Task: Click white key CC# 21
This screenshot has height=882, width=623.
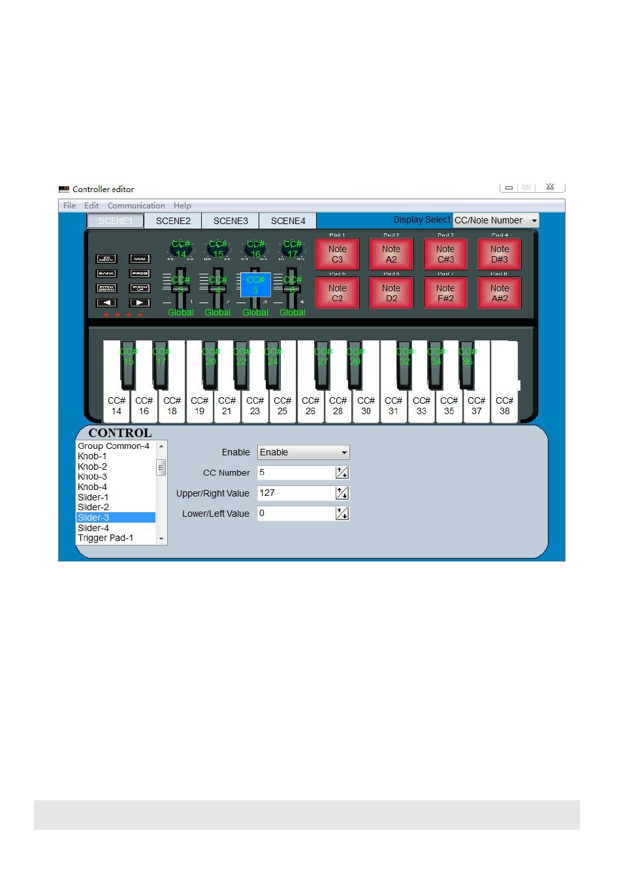Action: click(x=227, y=406)
